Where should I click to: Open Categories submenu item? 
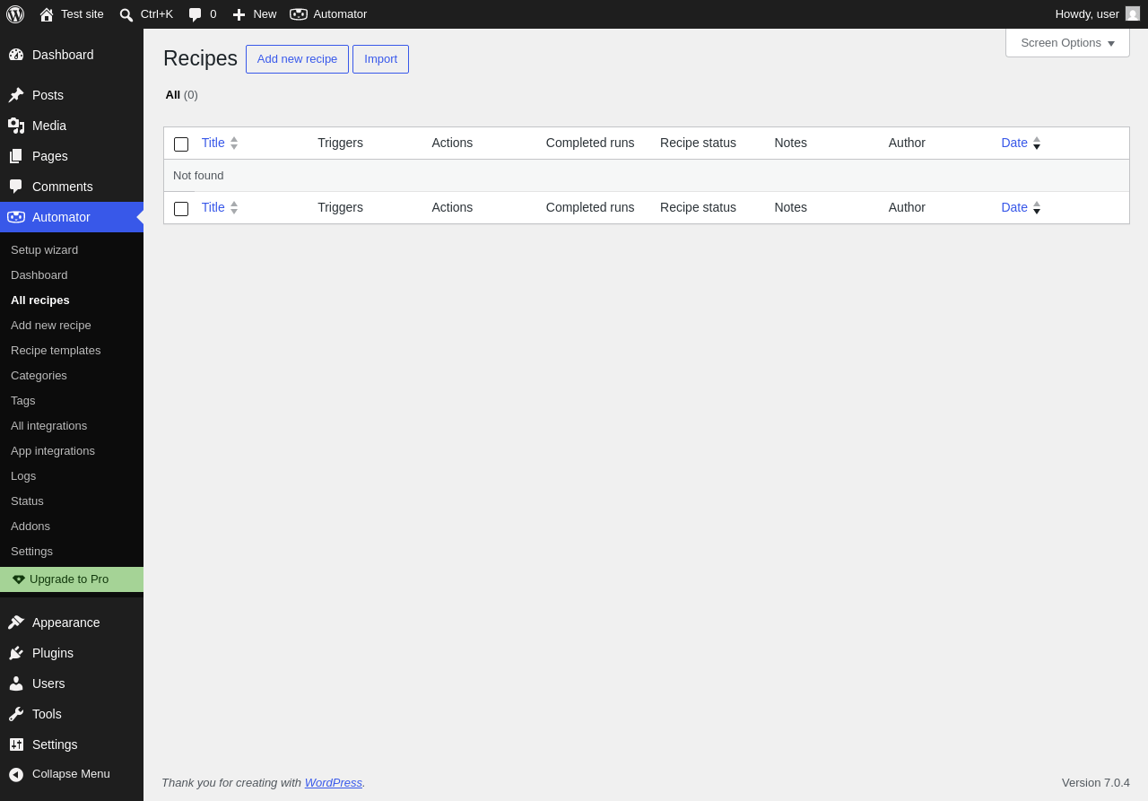(72, 376)
